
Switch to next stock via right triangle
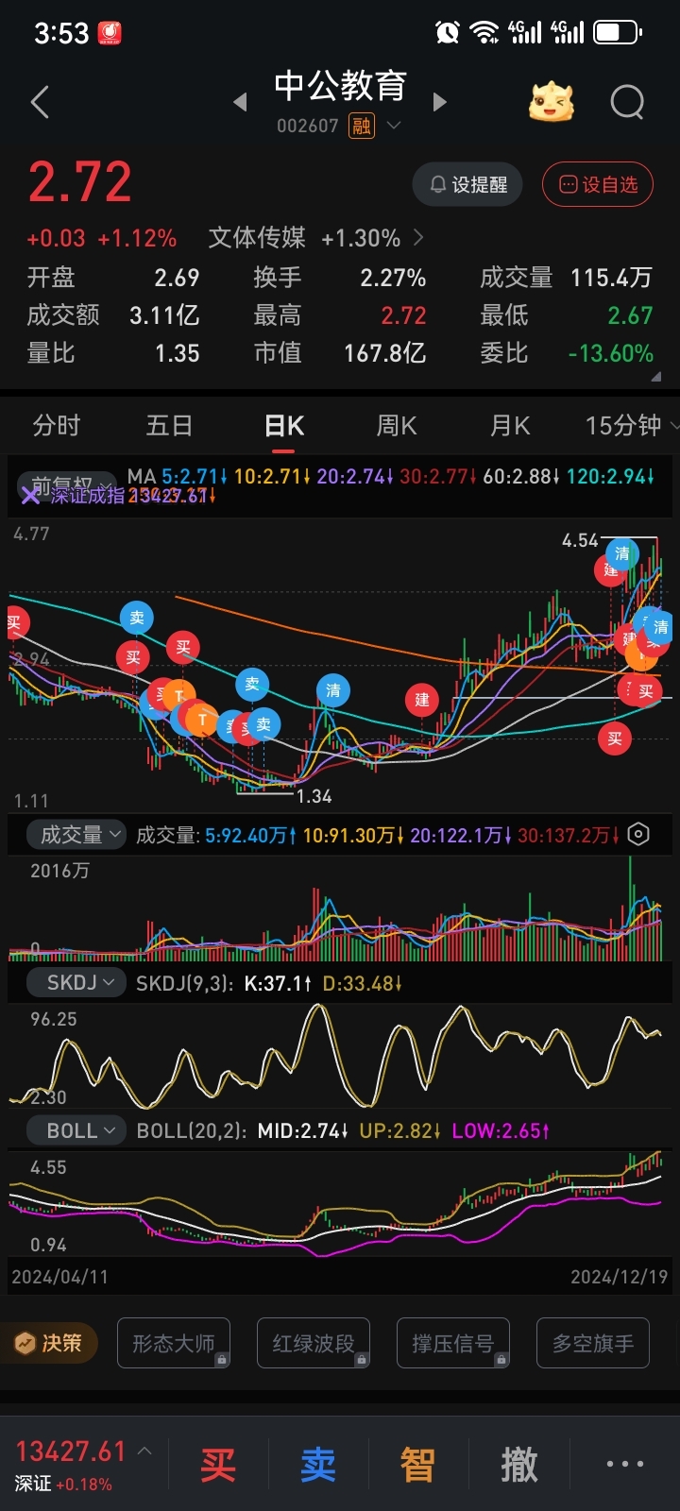(439, 102)
